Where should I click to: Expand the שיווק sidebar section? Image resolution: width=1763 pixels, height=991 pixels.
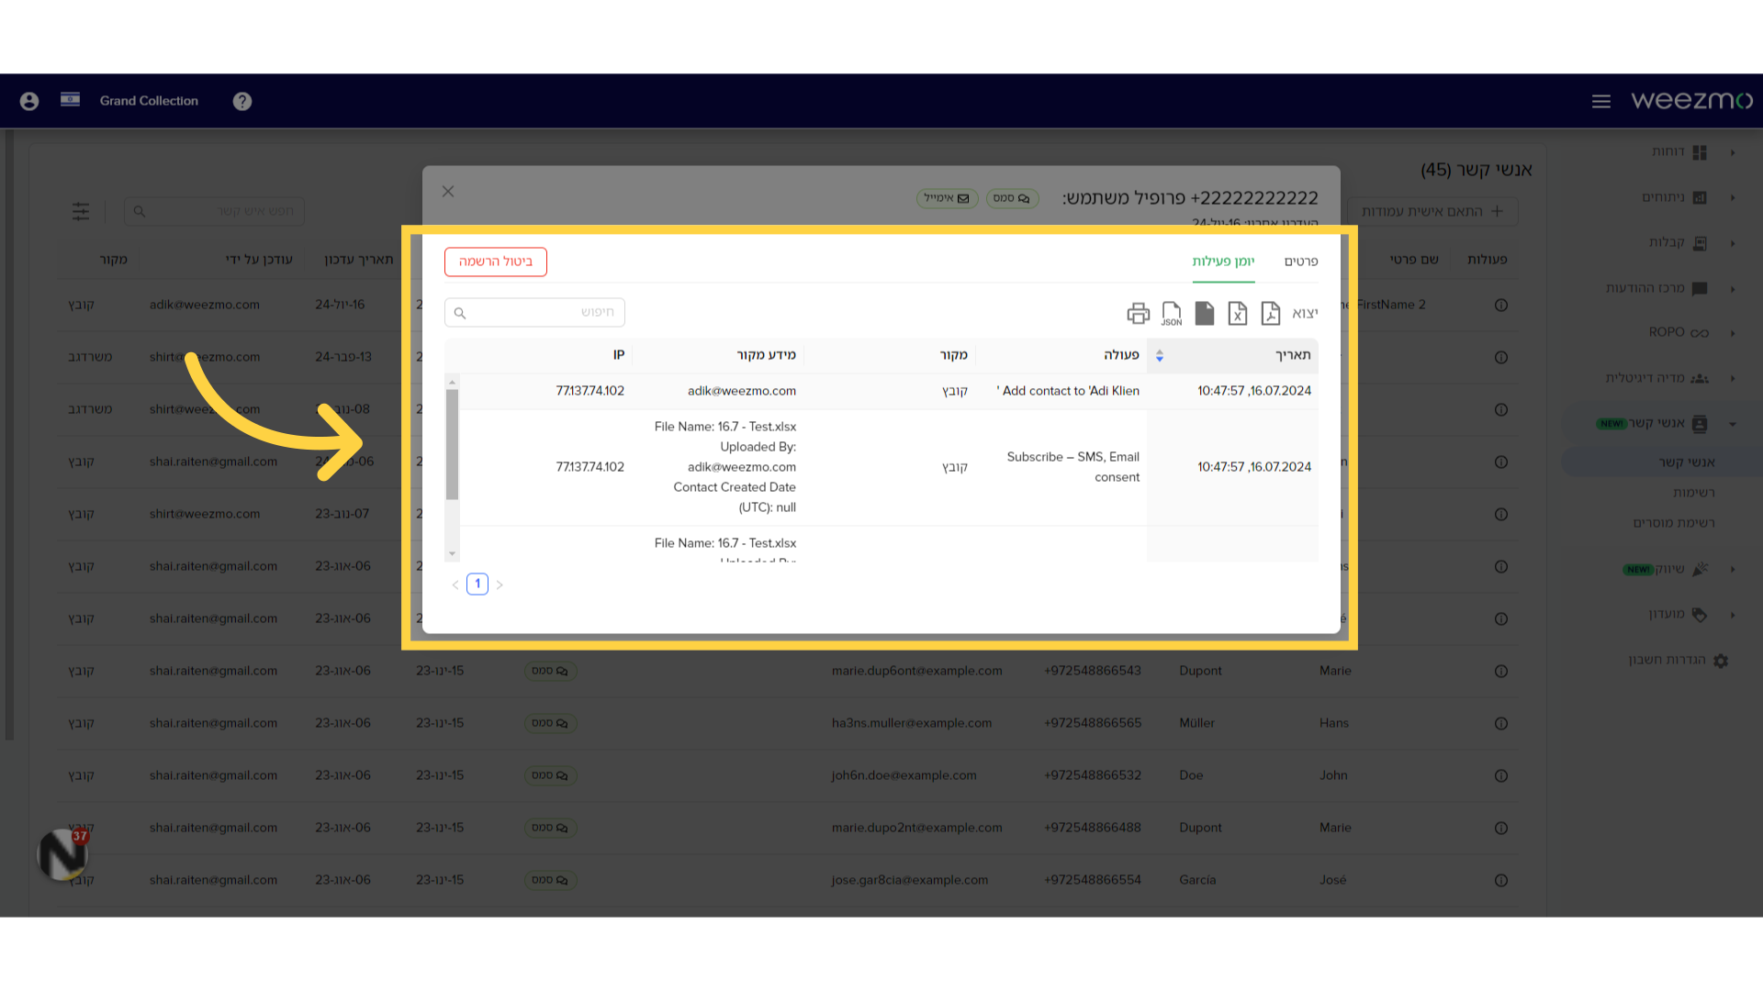tap(1733, 570)
